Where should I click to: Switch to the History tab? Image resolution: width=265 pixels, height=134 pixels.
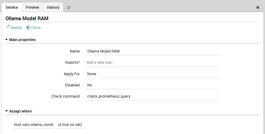53,7
